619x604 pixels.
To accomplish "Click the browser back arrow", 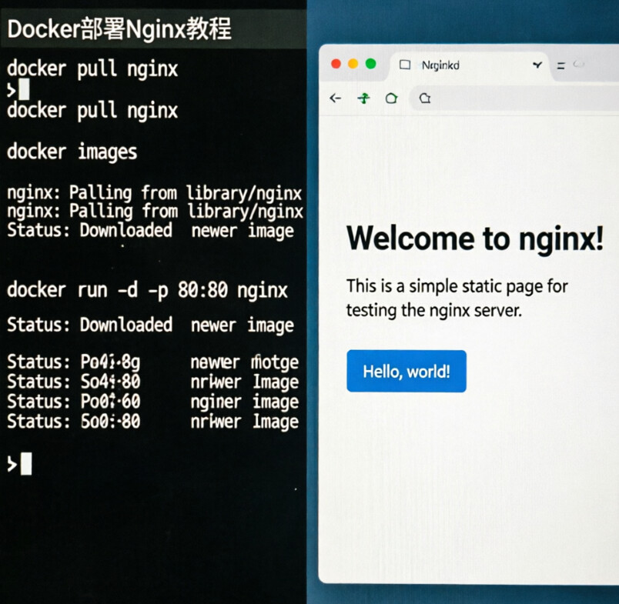I will coord(335,98).
